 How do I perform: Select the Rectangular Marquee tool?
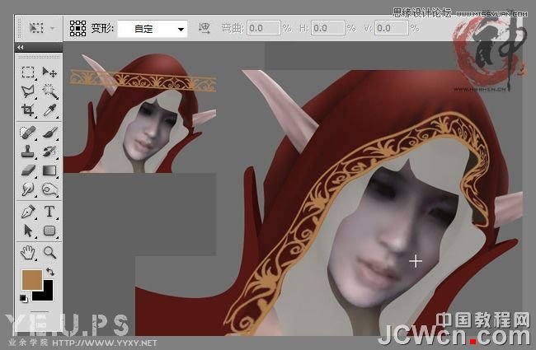click(28, 72)
